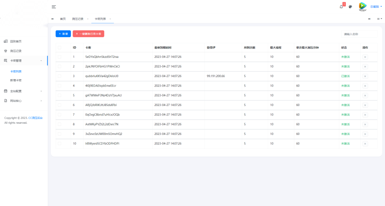
Task: Close the 卡密列表 tab
Action: (110, 19)
